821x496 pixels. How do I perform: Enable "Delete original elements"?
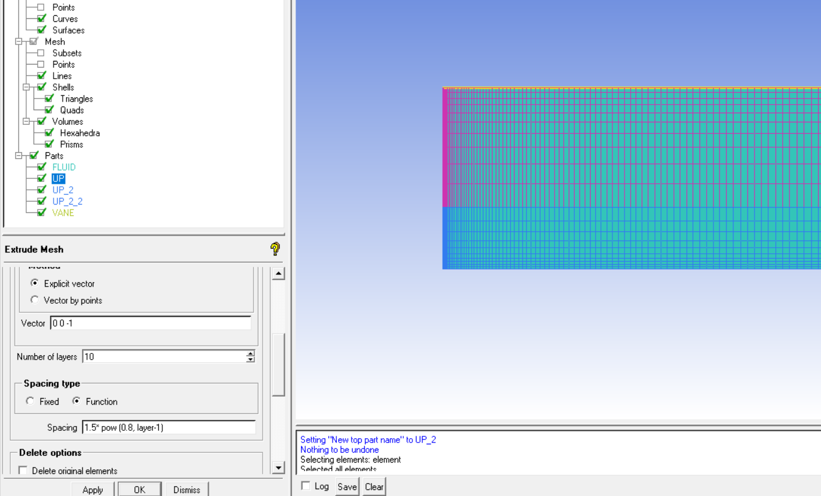click(23, 470)
